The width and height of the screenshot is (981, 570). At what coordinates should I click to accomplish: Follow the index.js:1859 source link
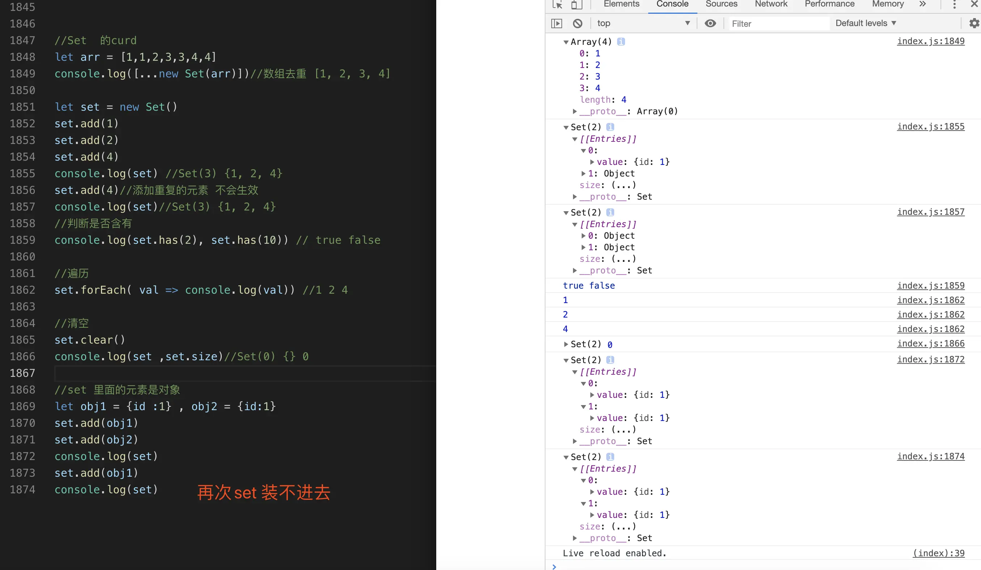tap(930, 285)
